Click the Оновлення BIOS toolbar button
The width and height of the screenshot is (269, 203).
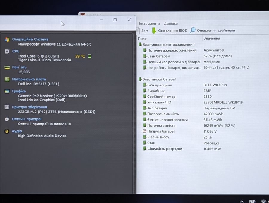pyautogui.click(x=169, y=31)
